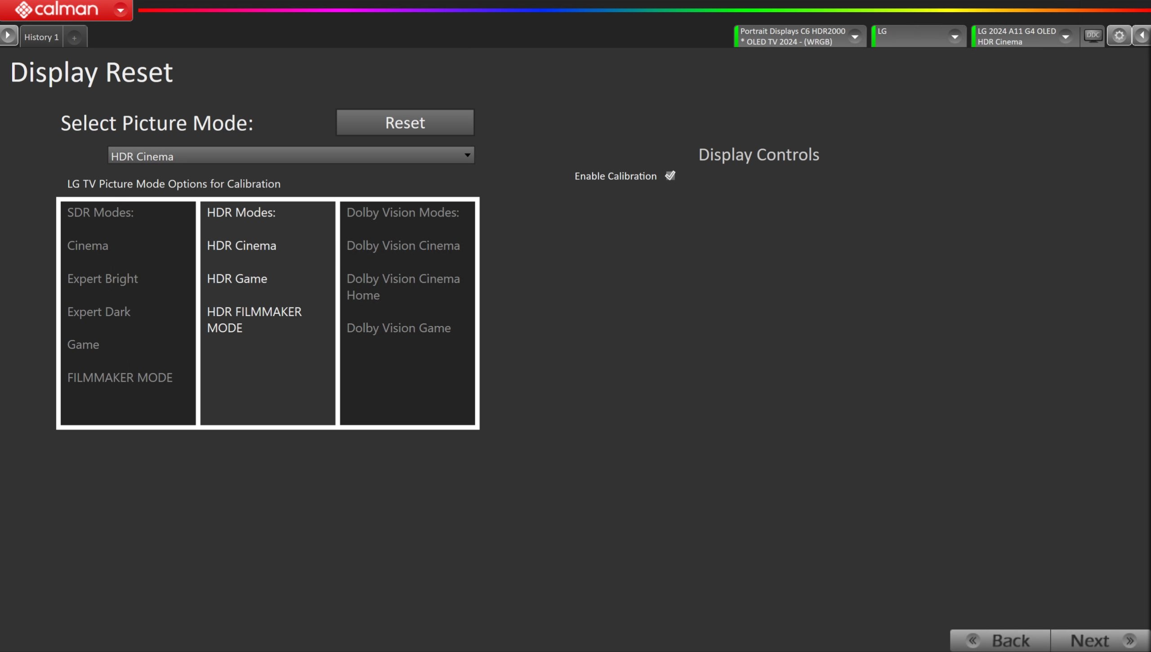Open the meter source dropdown arrow
The width and height of the screenshot is (1151, 652).
click(x=855, y=36)
